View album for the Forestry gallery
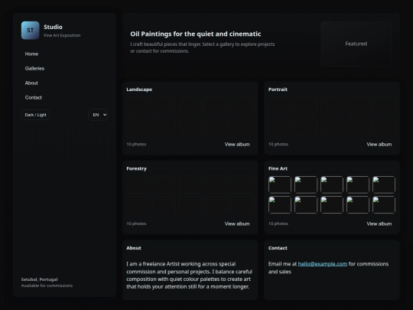The width and height of the screenshot is (413, 310). pos(237,224)
